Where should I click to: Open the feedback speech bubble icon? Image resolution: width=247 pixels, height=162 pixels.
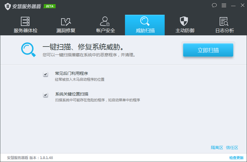[214, 5]
